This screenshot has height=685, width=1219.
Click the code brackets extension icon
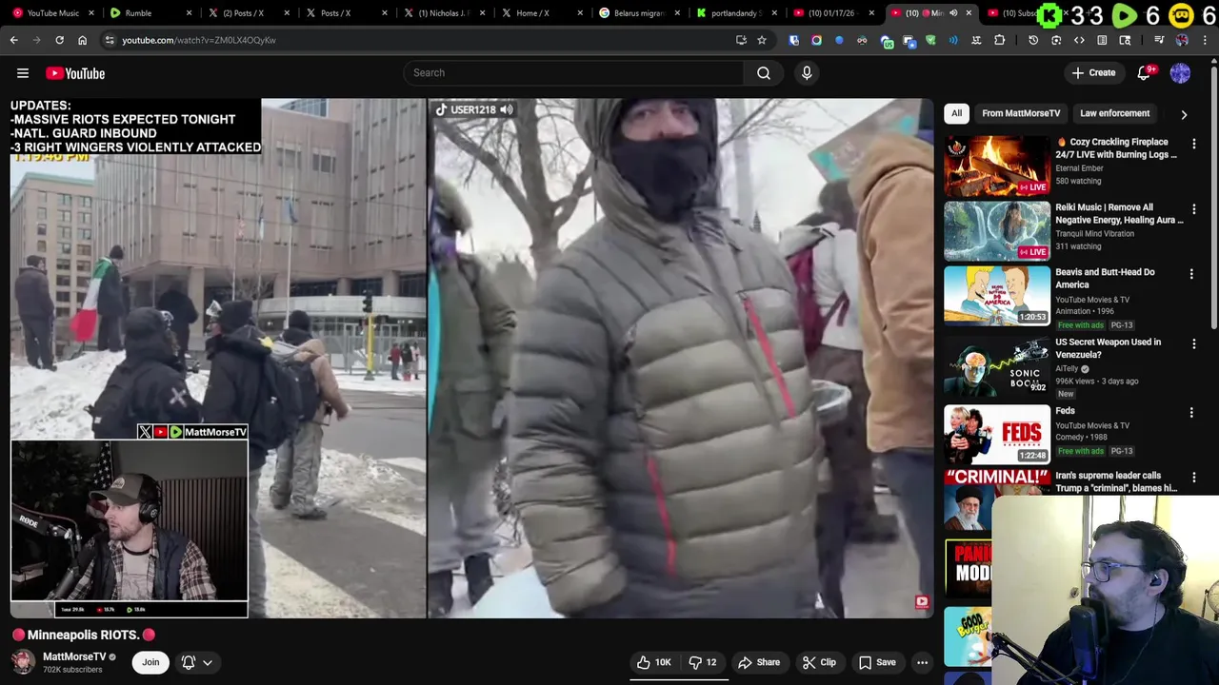1079,40
